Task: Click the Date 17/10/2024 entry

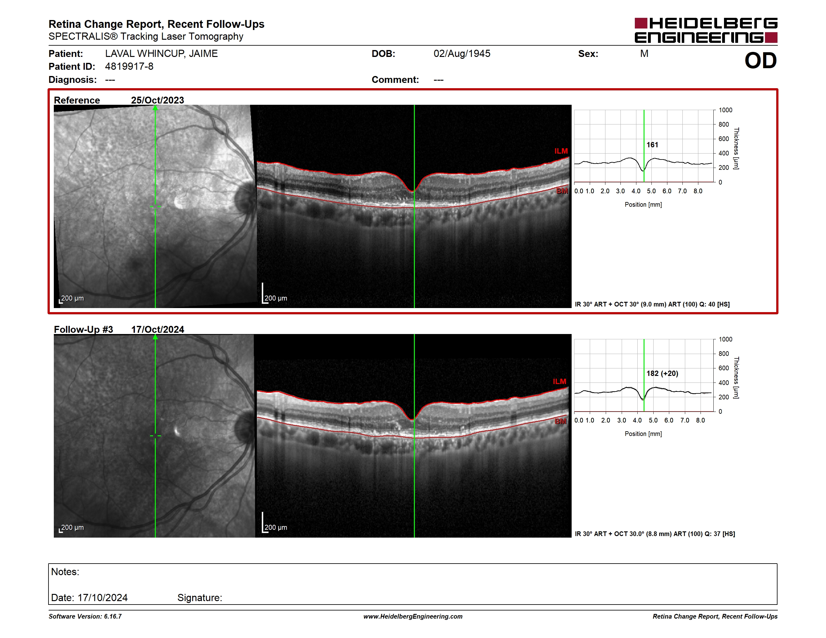Action: coord(89,598)
